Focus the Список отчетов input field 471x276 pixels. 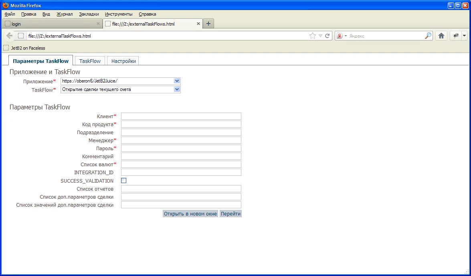(181, 189)
